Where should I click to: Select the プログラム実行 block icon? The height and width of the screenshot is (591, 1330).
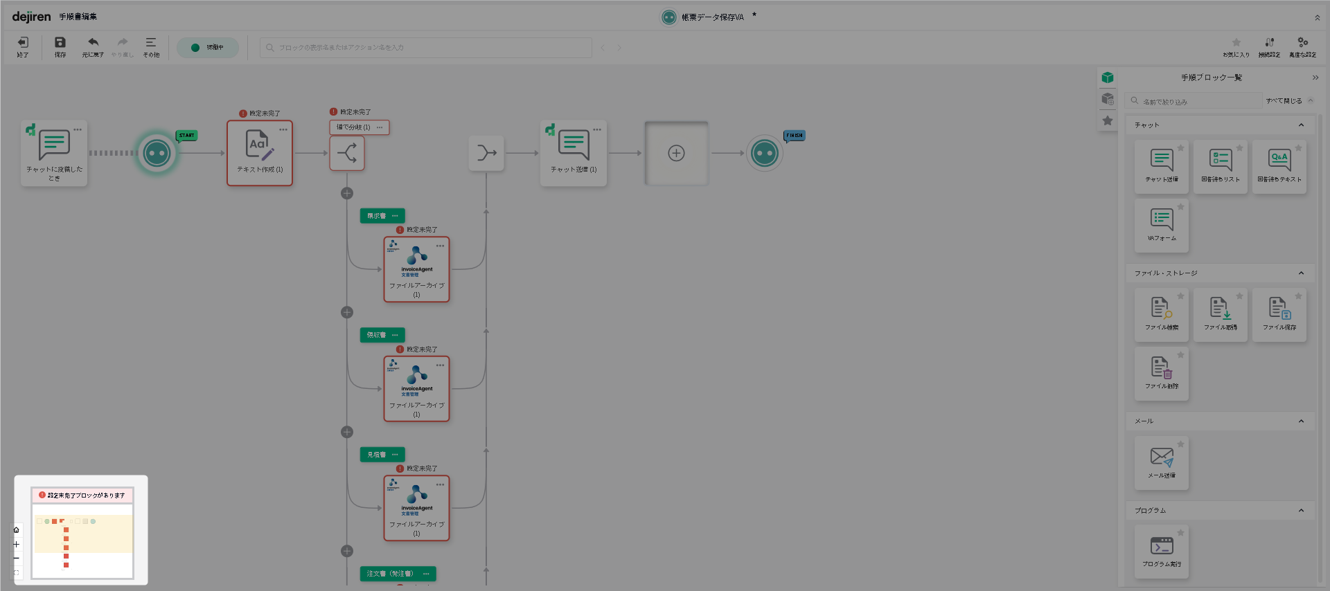click(x=1161, y=545)
